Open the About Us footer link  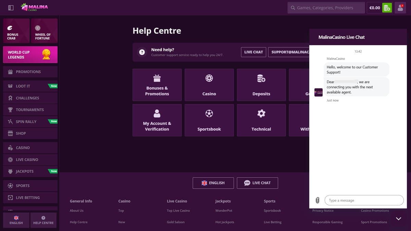point(76,210)
